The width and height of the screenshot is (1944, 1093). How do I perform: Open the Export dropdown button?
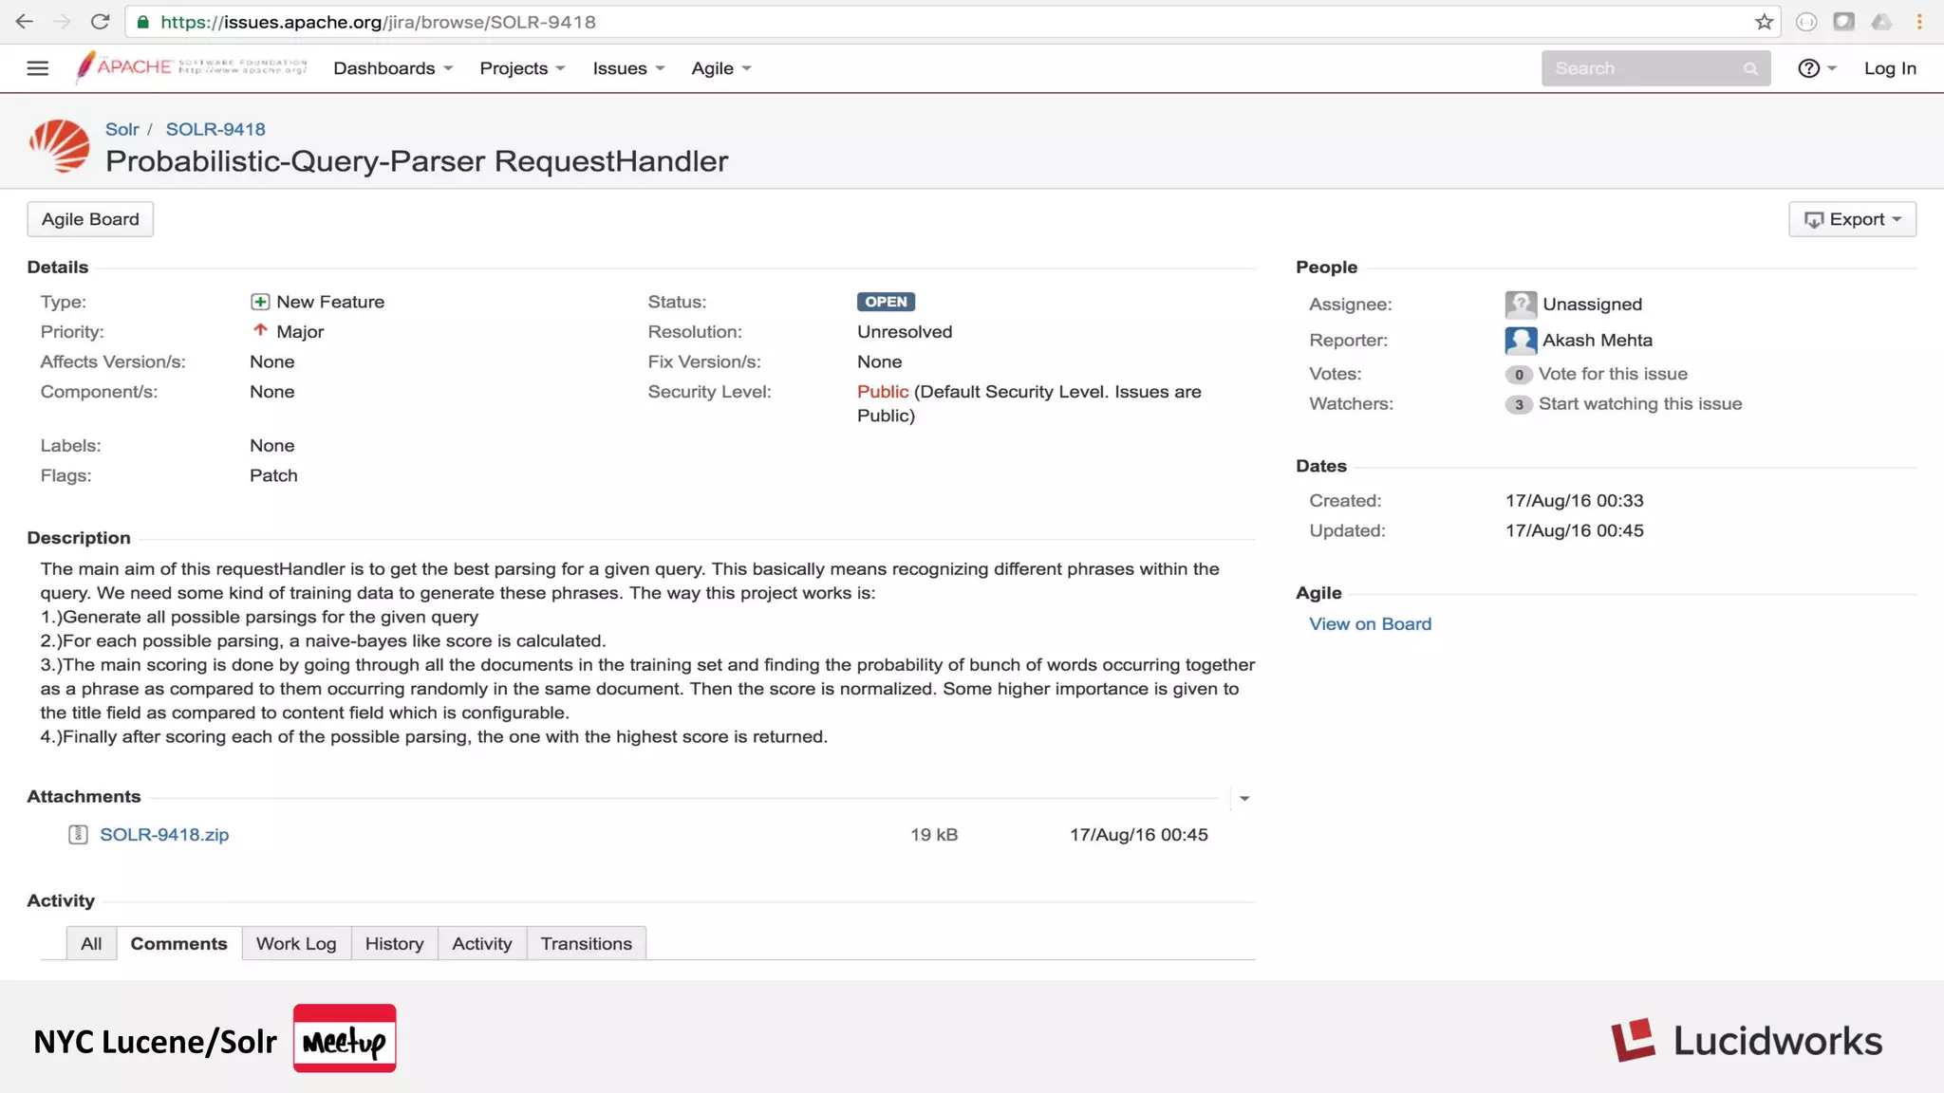point(1852,219)
